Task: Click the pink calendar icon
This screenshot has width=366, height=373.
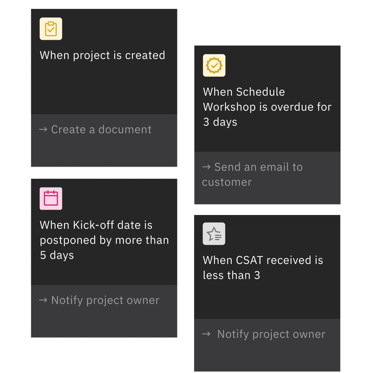Action: tap(50, 198)
